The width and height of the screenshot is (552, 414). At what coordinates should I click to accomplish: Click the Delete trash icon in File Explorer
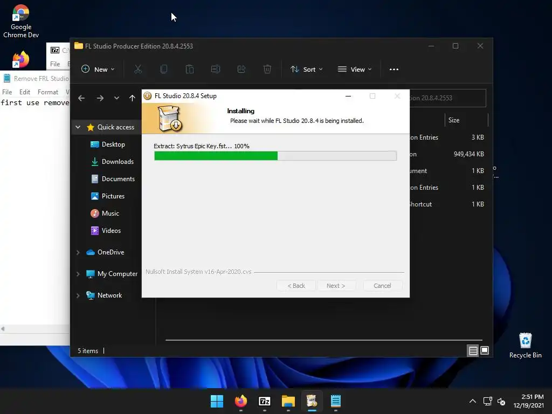point(267,70)
